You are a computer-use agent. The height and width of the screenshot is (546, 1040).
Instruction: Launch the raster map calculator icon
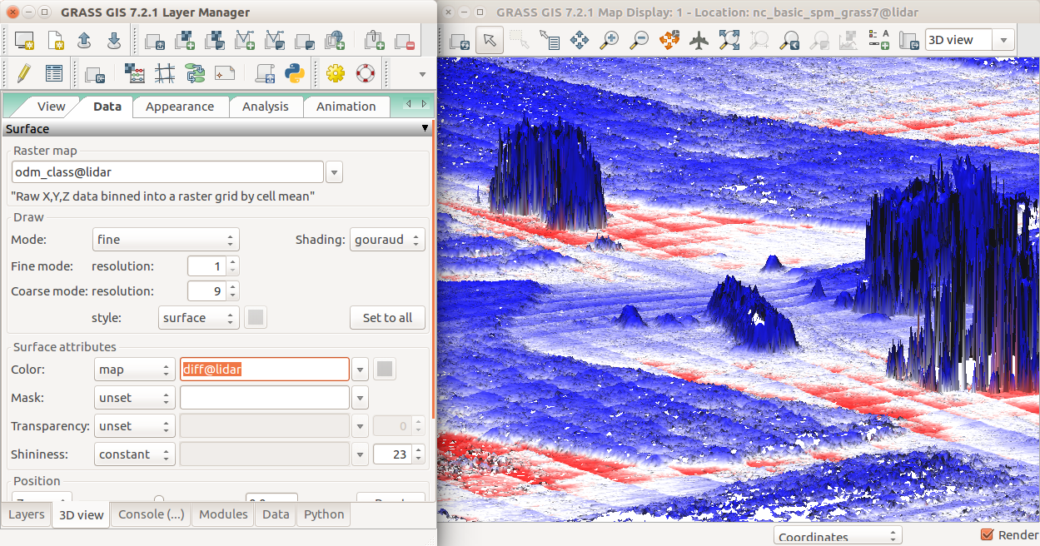coord(135,73)
